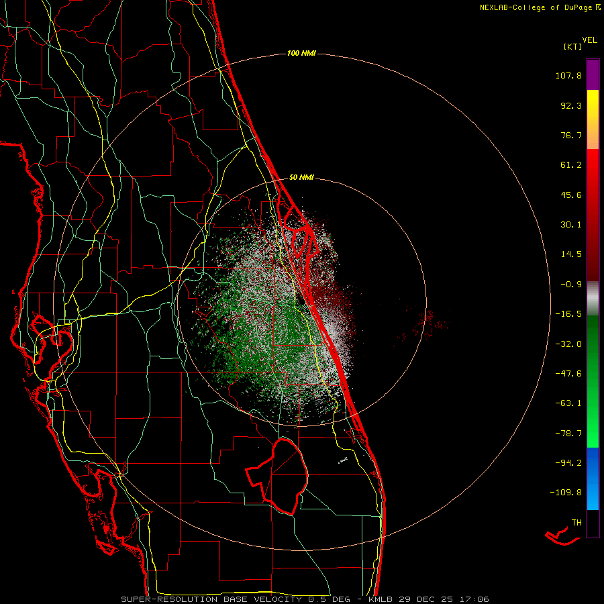Viewport: 604px width, 604px height.
Task: Click the 100 NMI range ring label
Action: pos(301,53)
